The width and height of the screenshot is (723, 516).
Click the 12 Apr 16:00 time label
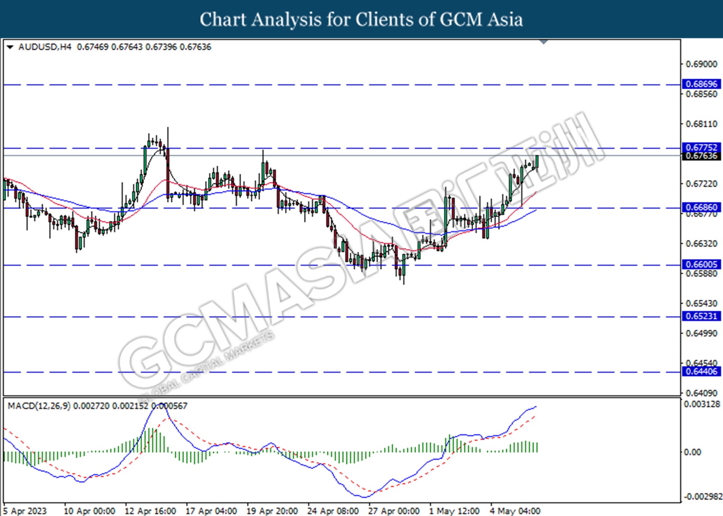150,511
